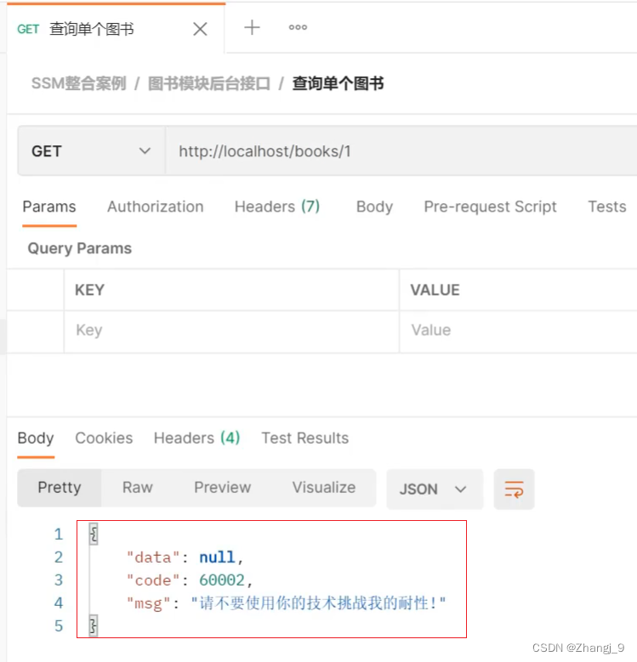Switch to Preview response view
637x662 pixels.
point(222,488)
